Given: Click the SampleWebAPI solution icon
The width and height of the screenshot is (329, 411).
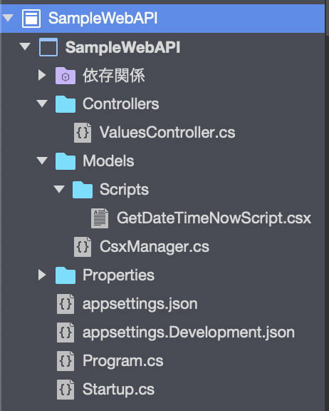Looking at the screenshot, I should pos(31,19).
